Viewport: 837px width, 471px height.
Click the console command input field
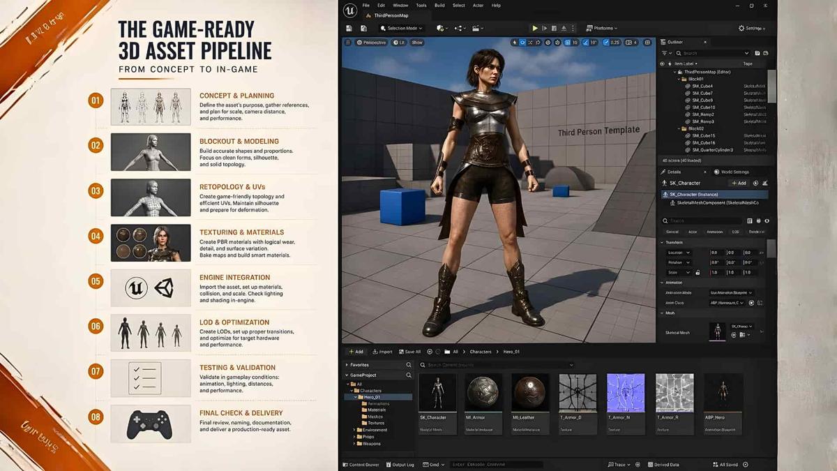click(x=497, y=465)
